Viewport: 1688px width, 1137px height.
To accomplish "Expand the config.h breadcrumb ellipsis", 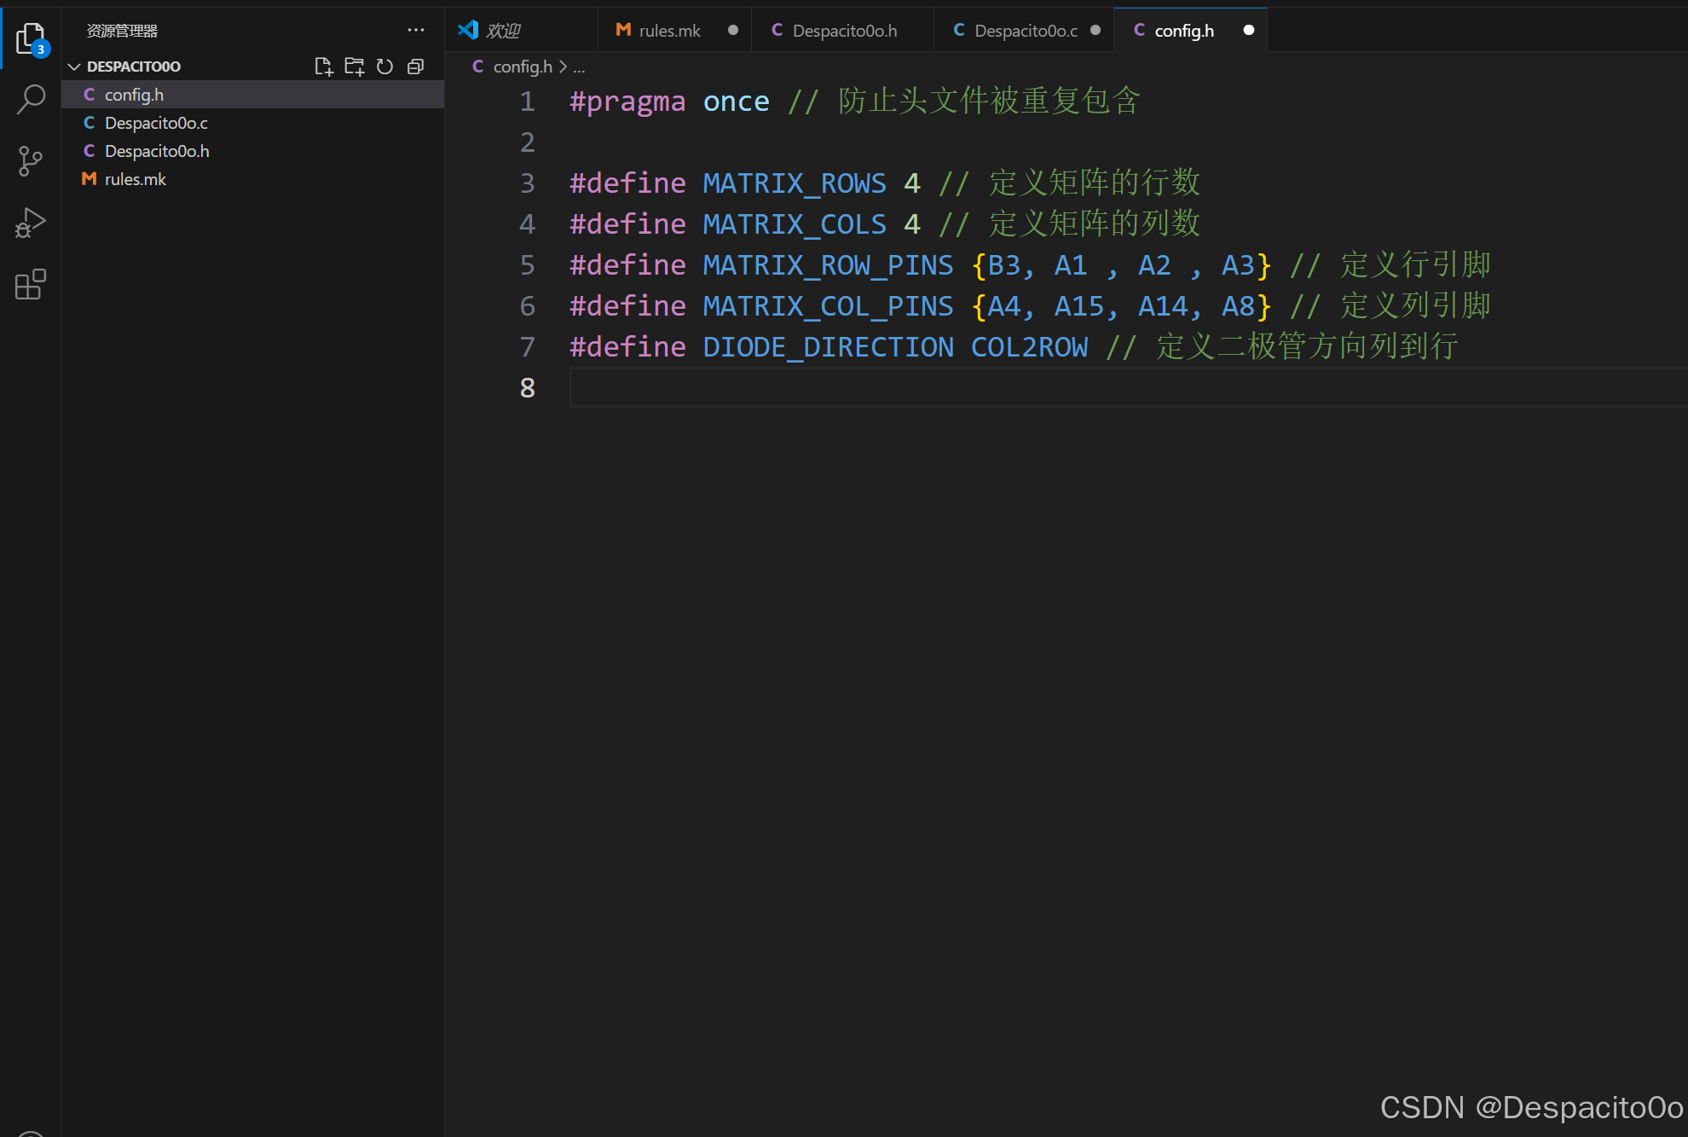I will coord(580,67).
